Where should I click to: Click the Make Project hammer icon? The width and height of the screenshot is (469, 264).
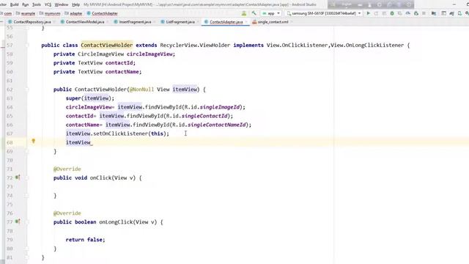click(254, 13)
